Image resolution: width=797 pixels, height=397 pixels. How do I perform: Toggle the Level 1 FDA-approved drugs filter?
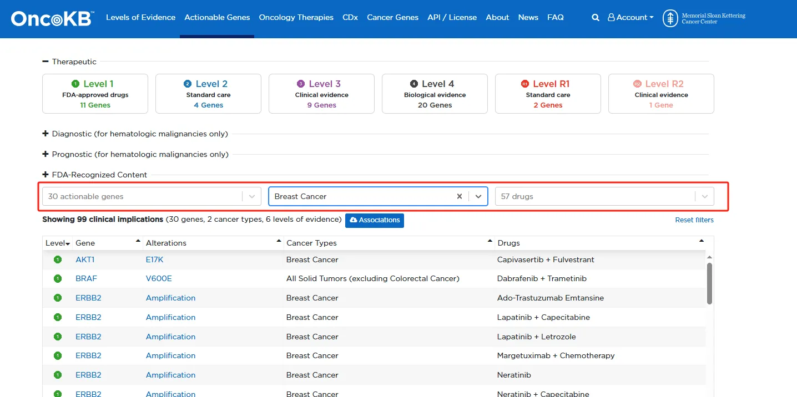pyautogui.click(x=95, y=94)
